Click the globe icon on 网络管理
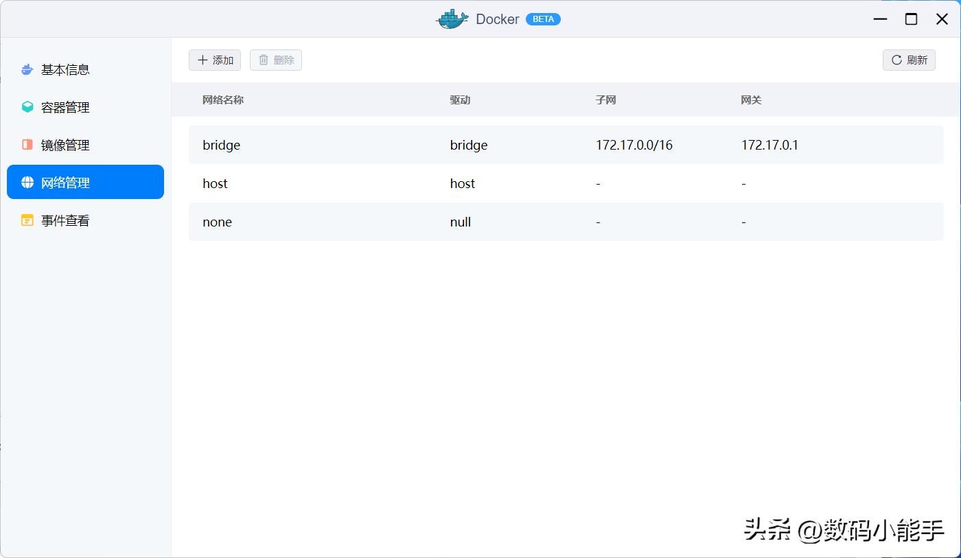Screen dimensions: 961x558 27,182
